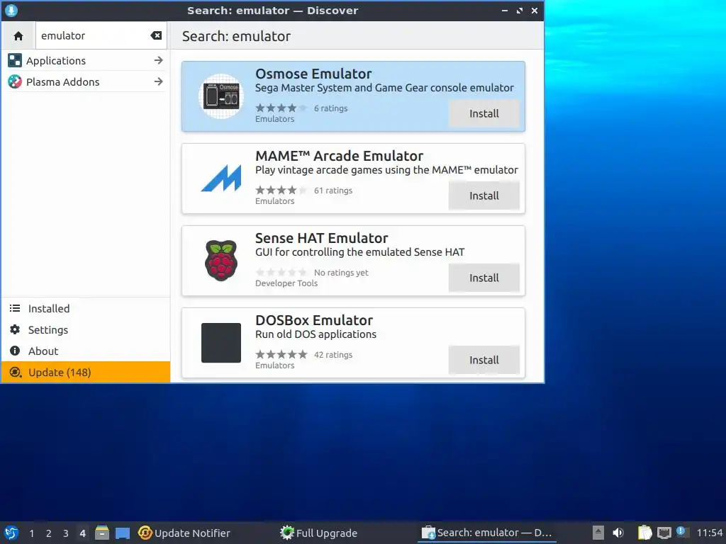Screen dimensions: 726x544
Task: Click the show desktop taskbar icon
Action: click(x=123, y=533)
